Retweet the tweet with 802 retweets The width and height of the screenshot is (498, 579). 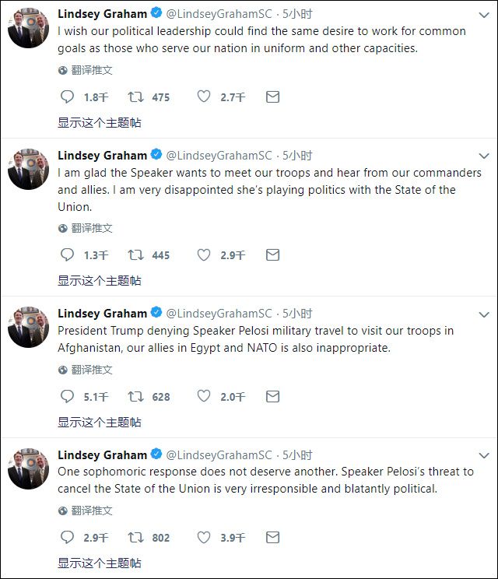click(135, 538)
